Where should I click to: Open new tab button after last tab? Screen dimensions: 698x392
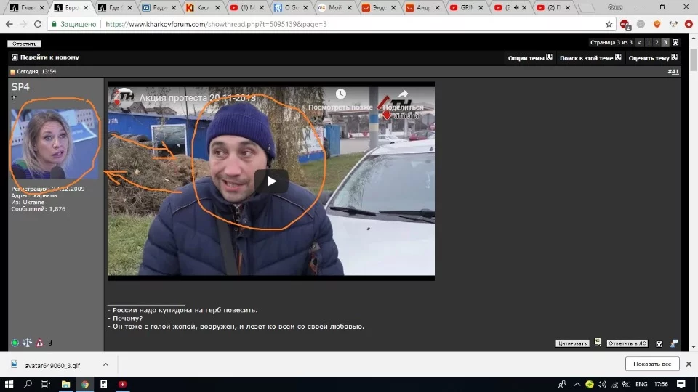[x=587, y=7]
